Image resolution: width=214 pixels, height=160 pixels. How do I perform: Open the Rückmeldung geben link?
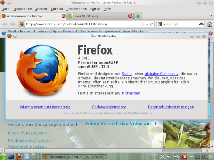[x=31, y=140]
